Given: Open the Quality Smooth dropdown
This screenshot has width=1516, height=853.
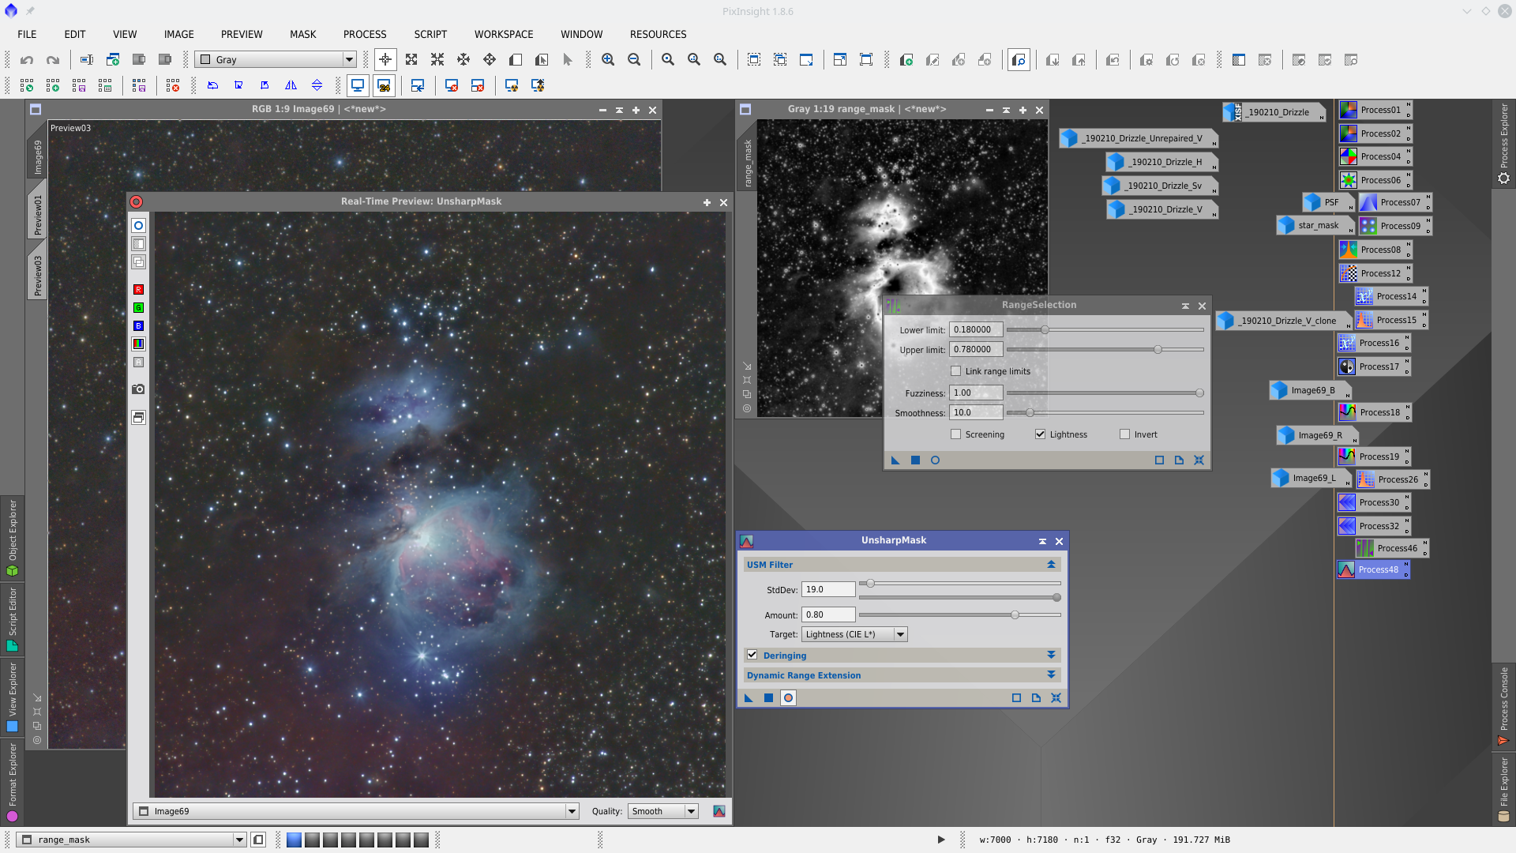Looking at the screenshot, I should [x=663, y=811].
